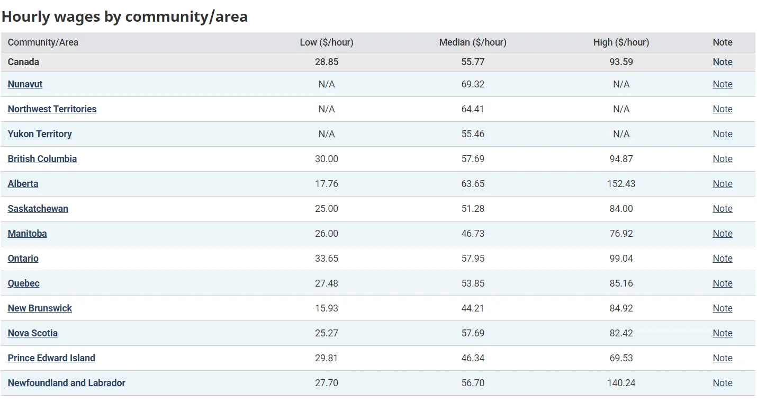View the Note for Quebec

[x=722, y=283]
